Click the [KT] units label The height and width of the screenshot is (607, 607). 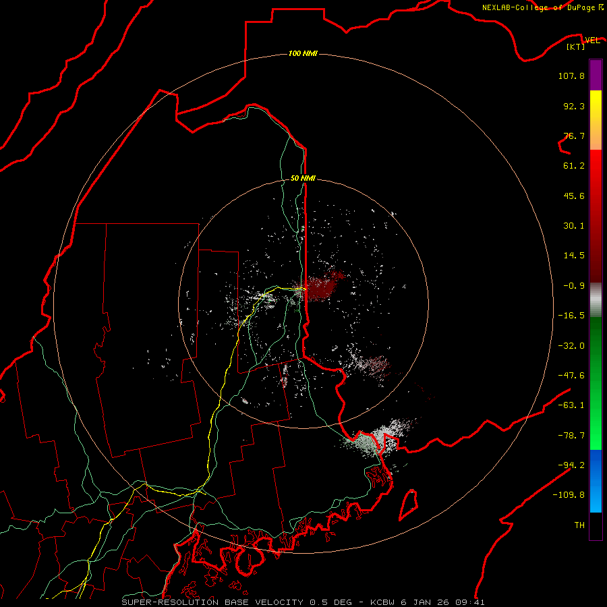point(576,47)
